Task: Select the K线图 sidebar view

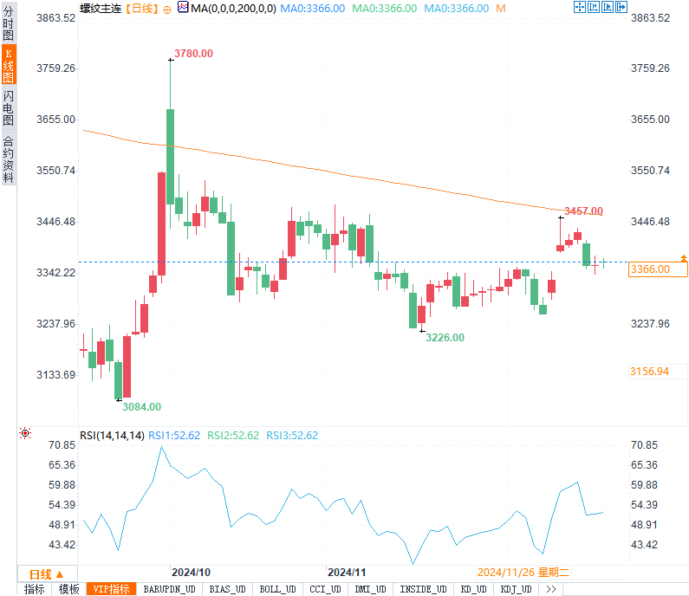Action: coord(9,65)
